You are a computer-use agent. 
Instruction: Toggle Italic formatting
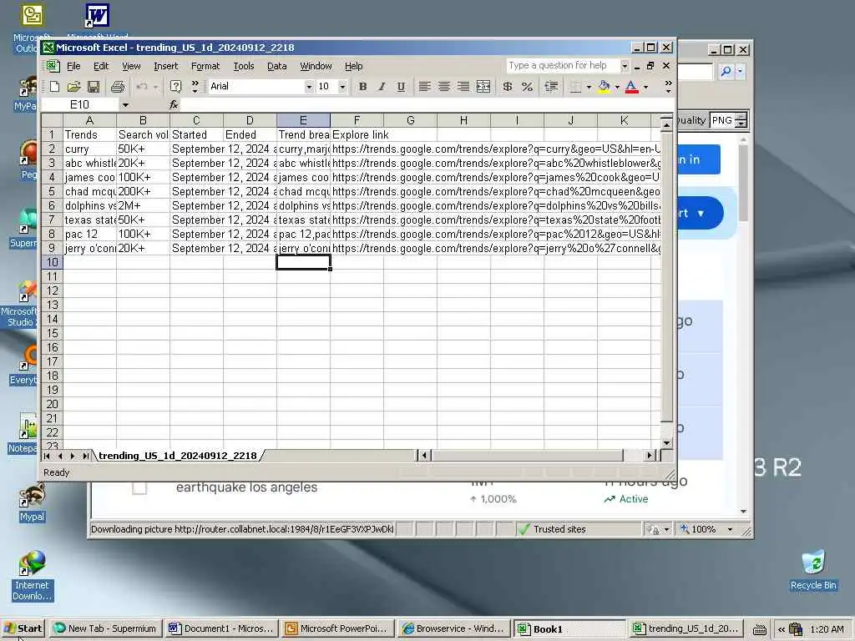382,86
